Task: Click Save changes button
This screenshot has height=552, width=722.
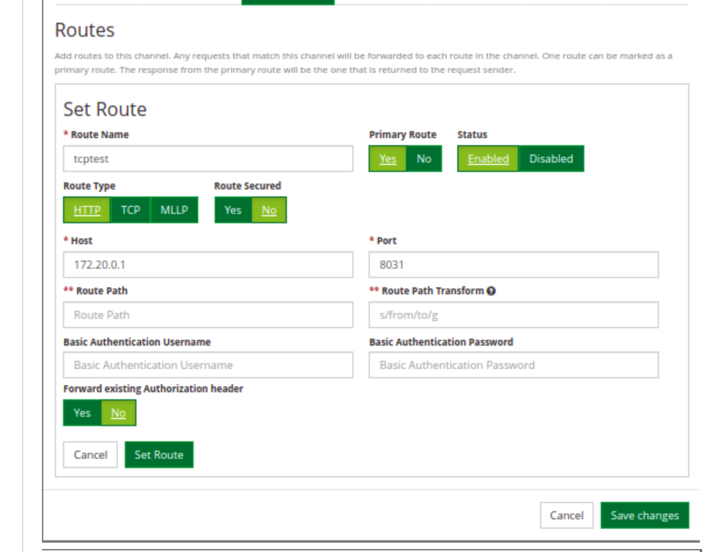Action: pyautogui.click(x=644, y=515)
